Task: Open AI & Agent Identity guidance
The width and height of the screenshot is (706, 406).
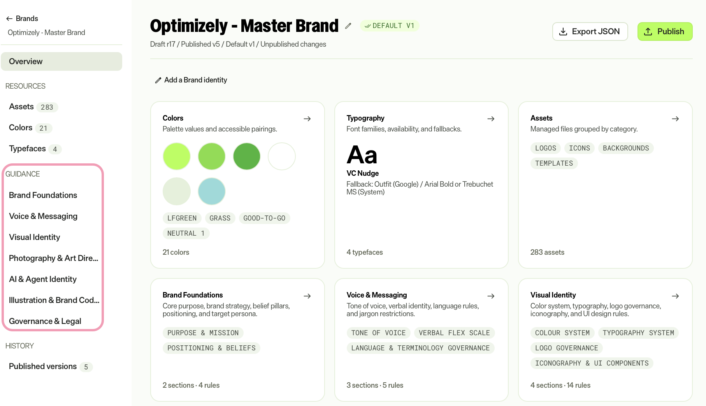Action: [43, 279]
